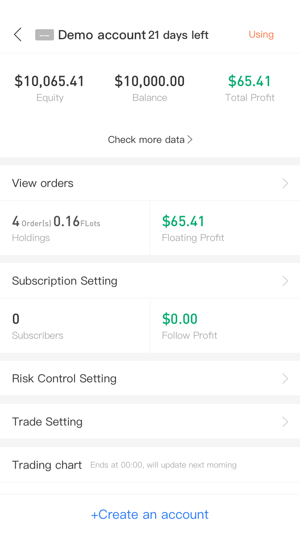Tap the Check more data arrow
Viewport: 300px width, 534px height.
pyautogui.click(x=190, y=140)
